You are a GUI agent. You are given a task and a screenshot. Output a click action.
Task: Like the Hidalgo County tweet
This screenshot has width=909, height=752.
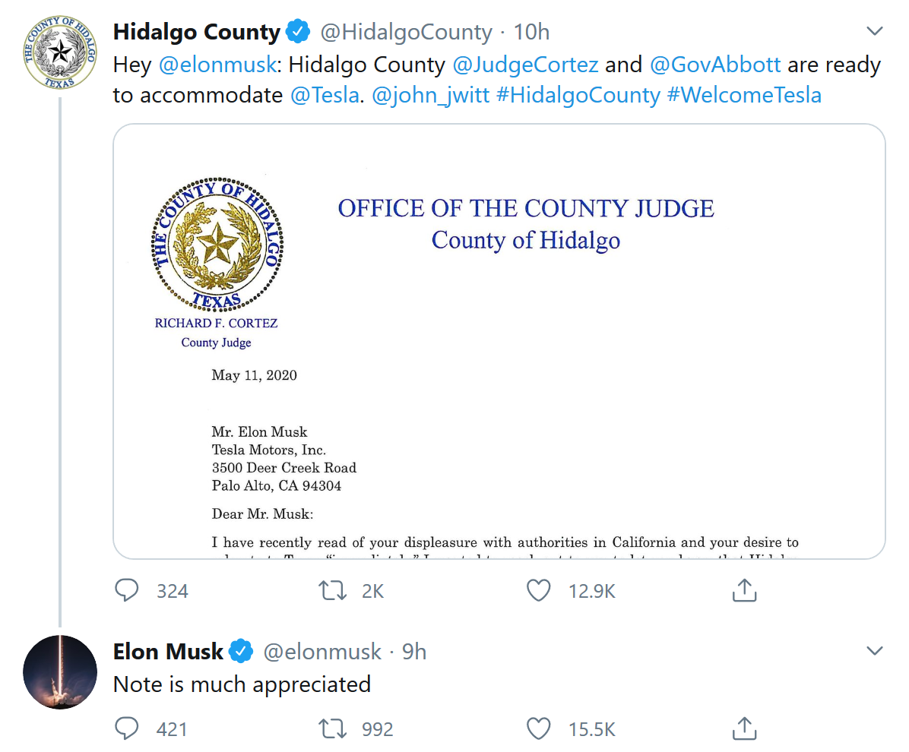[x=538, y=590]
